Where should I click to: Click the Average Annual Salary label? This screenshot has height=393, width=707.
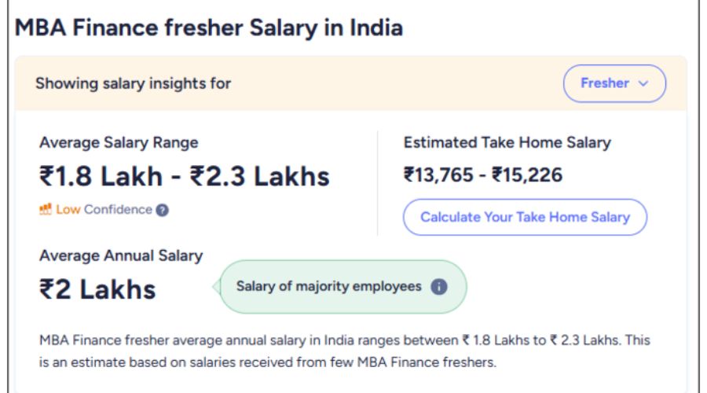click(121, 255)
